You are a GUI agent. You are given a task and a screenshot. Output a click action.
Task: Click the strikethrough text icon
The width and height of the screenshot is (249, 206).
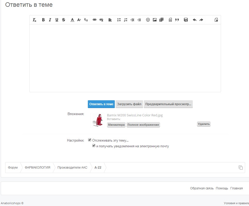coord(63,20)
